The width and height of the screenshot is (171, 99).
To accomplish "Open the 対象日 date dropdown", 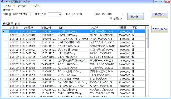I will (29, 14).
